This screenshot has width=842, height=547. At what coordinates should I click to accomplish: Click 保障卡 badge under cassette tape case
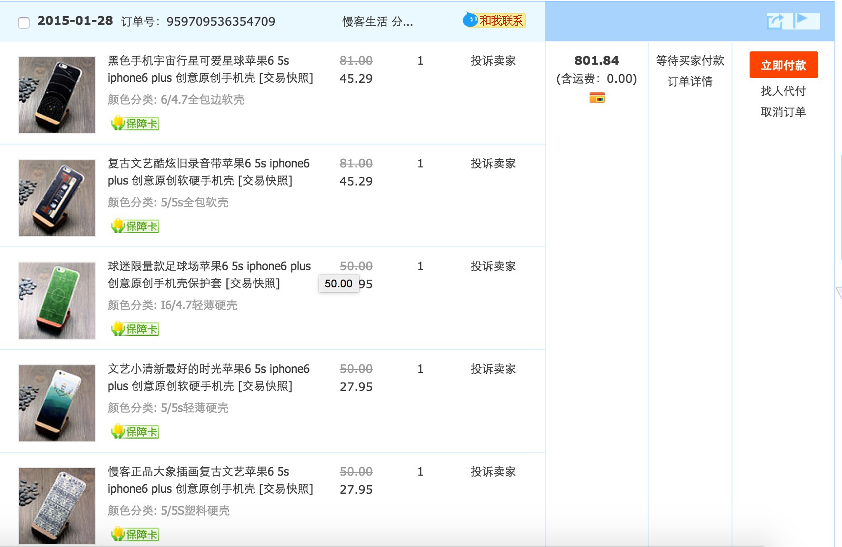(x=135, y=226)
